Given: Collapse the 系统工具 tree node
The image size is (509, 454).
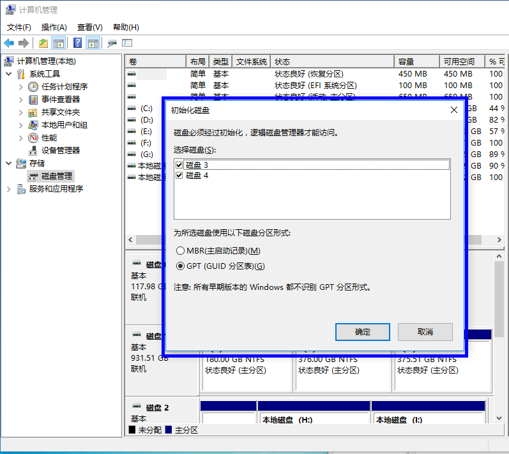Looking at the screenshot, I should coord(9,74).
